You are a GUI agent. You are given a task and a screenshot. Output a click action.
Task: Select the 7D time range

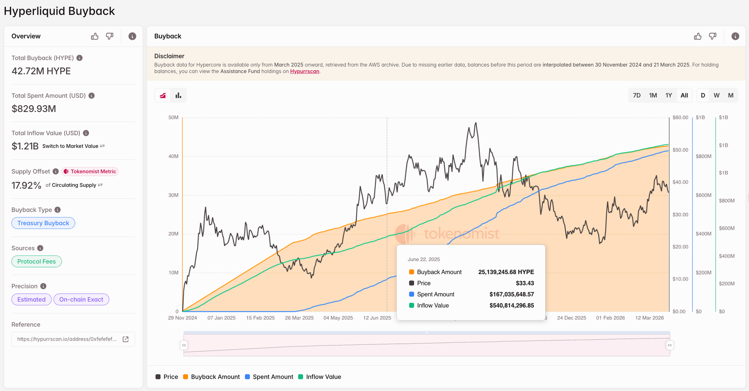[x=637, y=96]
